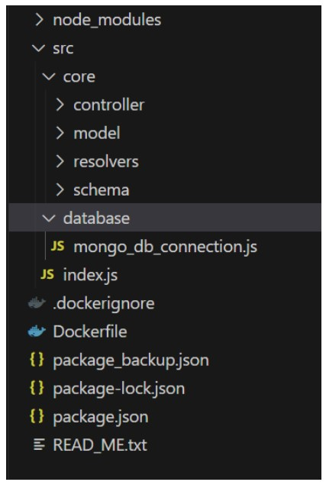Open READ_ME.txt in the explorer
The image size is (326, 482).
pos(100,445)
